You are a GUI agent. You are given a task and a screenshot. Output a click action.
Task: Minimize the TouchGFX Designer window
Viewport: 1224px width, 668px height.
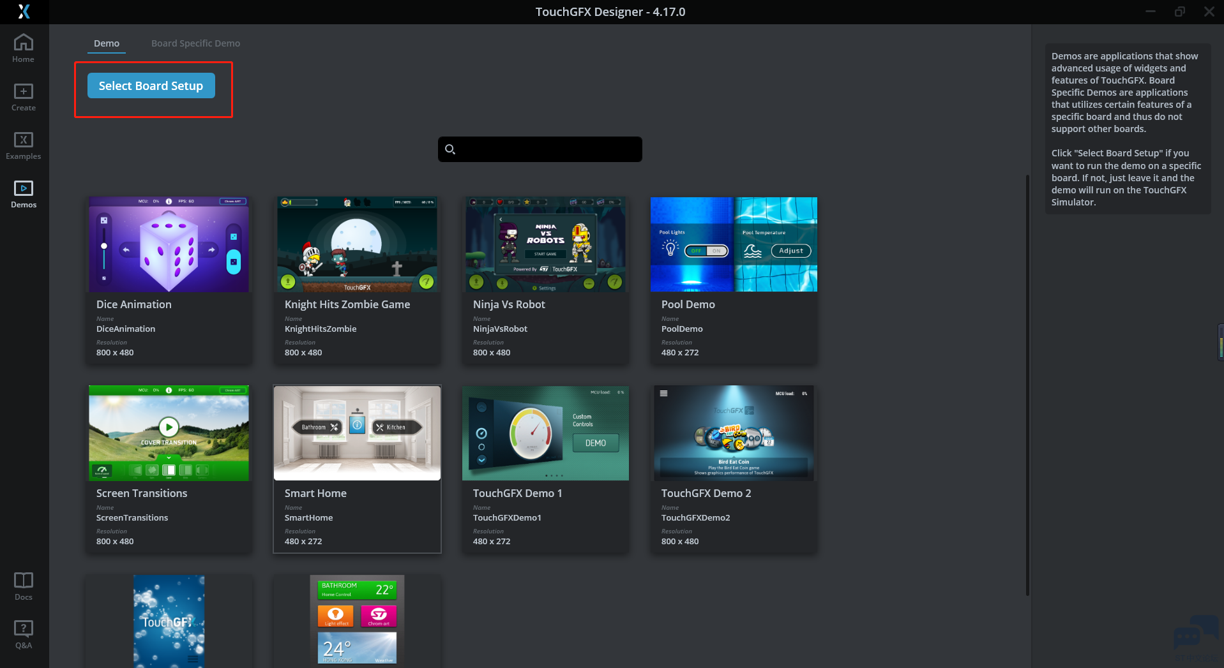[x=1151, y=11]
